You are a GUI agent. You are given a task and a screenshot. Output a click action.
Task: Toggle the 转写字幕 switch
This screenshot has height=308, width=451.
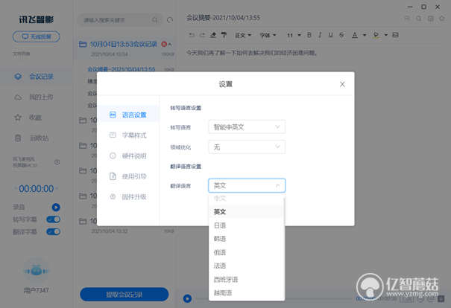click(53, 219)
